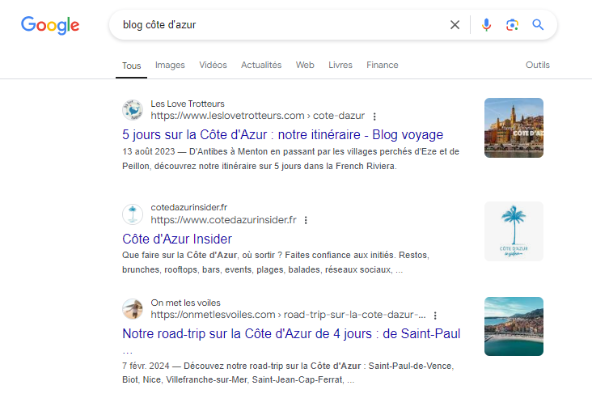The height and width of the screenshot is (394, 592).
Task: Open the Web tab
Action: click(305, 65)
